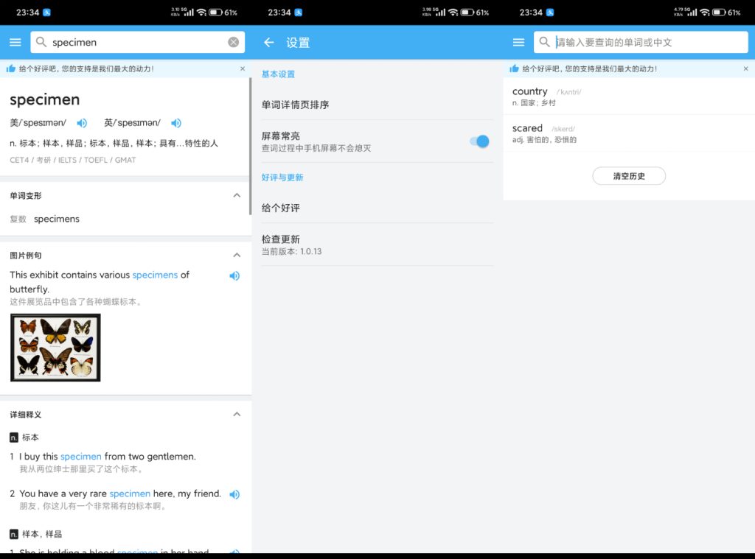Open hamburger menu beside specimen search box
Image resolution: width=755 pixels, height=559 pixels.
click(x=15, y=42)
